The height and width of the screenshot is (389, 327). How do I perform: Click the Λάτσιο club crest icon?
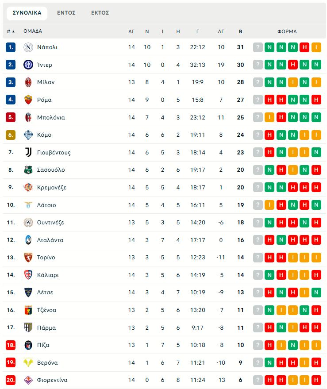pyautogui.click(x=28, y=205)
